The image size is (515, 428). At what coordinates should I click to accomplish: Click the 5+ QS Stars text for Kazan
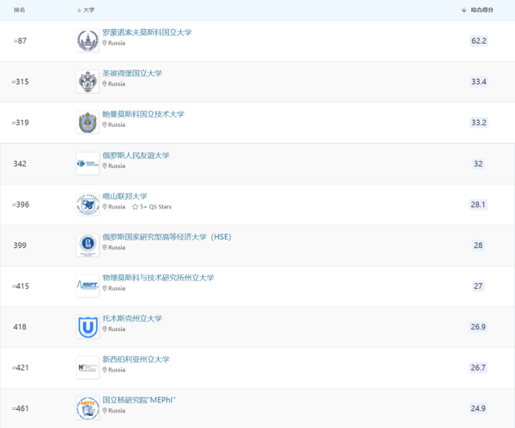pyautogui.click(x=155, y=207)
